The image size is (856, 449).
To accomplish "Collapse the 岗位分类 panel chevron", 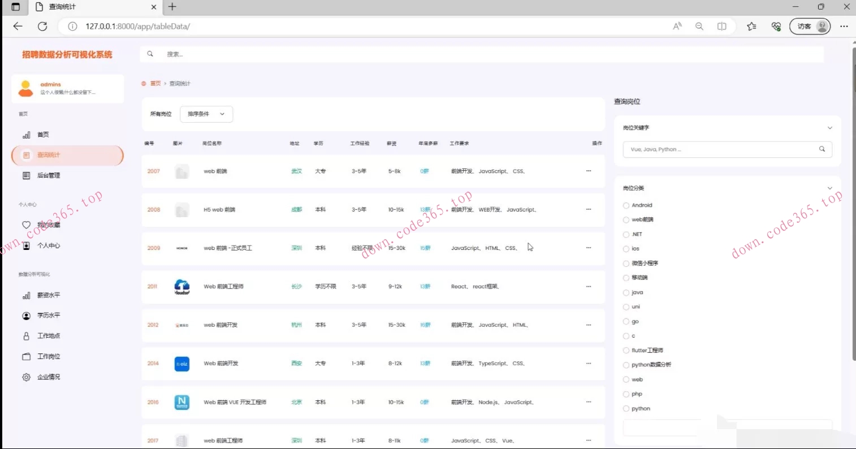I will 829,188.
